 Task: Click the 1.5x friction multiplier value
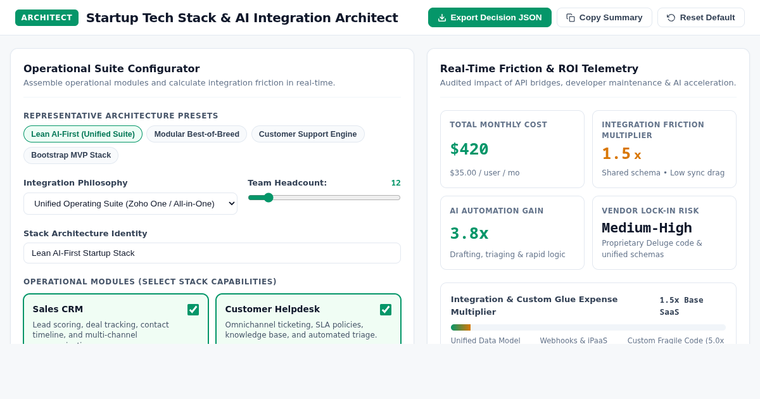click(621, 154)
